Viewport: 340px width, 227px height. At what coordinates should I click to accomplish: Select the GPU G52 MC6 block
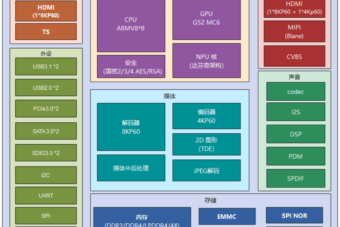(x=206, y=19)
